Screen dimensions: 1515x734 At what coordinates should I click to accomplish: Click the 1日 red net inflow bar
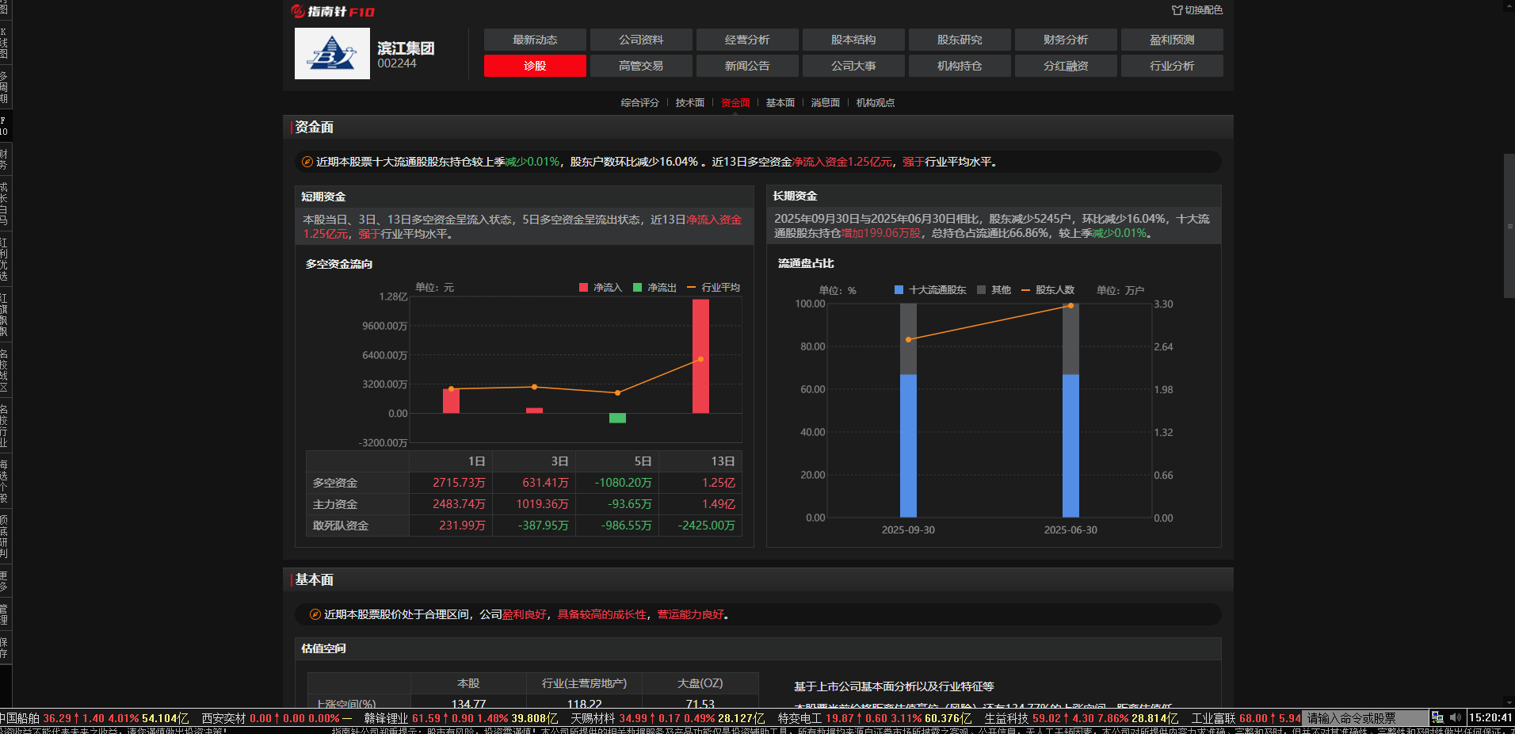coord(451,401)
